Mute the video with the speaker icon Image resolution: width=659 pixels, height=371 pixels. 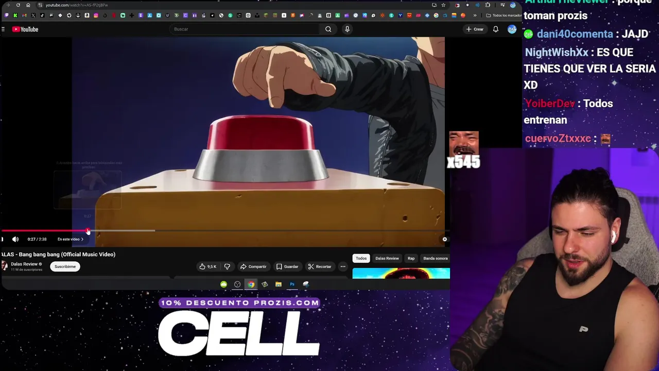15,239
